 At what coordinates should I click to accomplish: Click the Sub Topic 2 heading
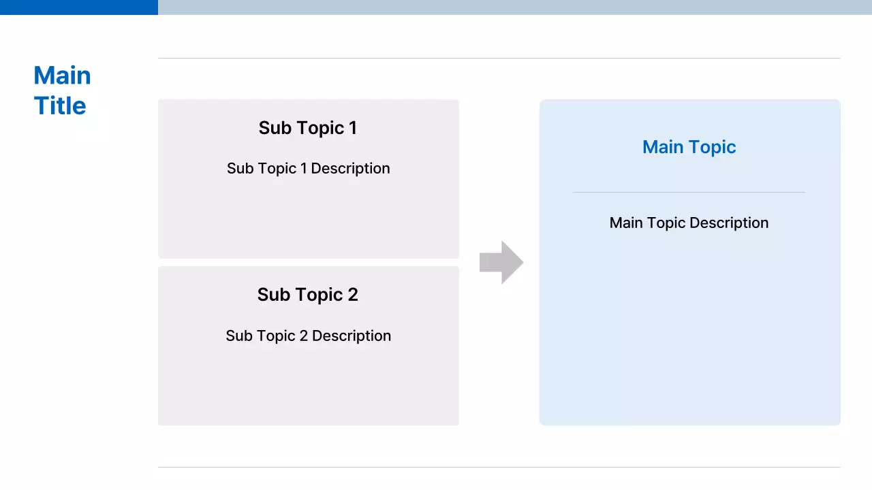307,295
